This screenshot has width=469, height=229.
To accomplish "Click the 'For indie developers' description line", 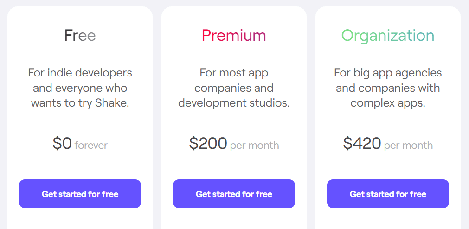I will click(80, 73).
